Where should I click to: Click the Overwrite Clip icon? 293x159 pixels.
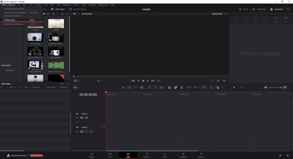[x=155, y=87]
